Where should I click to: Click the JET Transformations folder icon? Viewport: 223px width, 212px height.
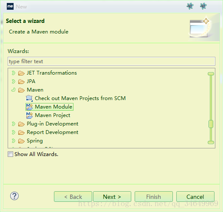click(21, 73)
